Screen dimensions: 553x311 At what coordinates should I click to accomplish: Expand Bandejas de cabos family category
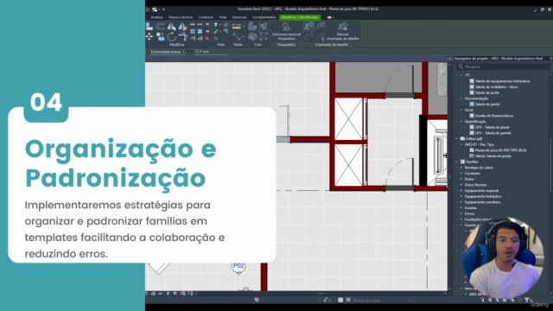coord(461,168)
